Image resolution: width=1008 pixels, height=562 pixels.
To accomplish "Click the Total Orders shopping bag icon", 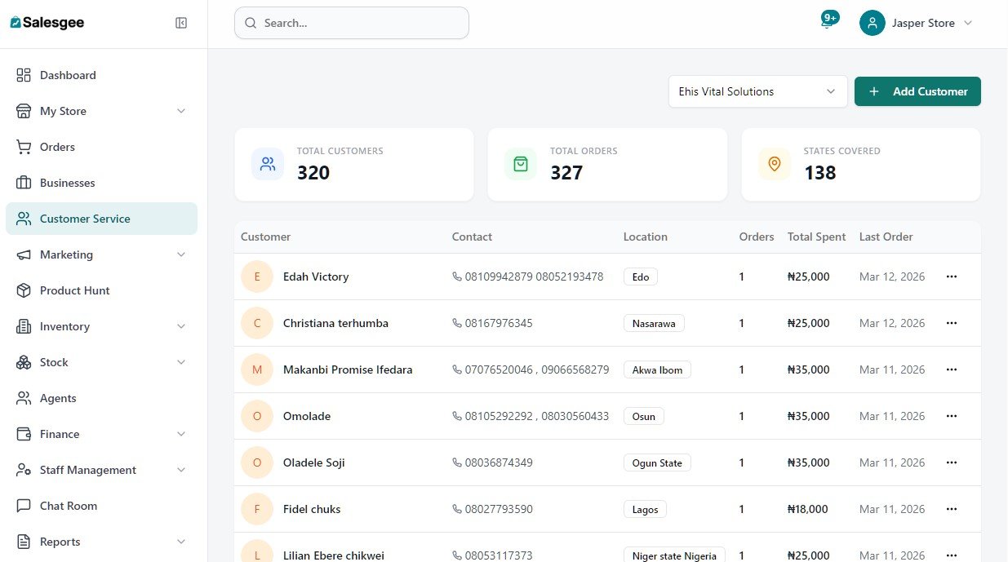I will point(521,164).
